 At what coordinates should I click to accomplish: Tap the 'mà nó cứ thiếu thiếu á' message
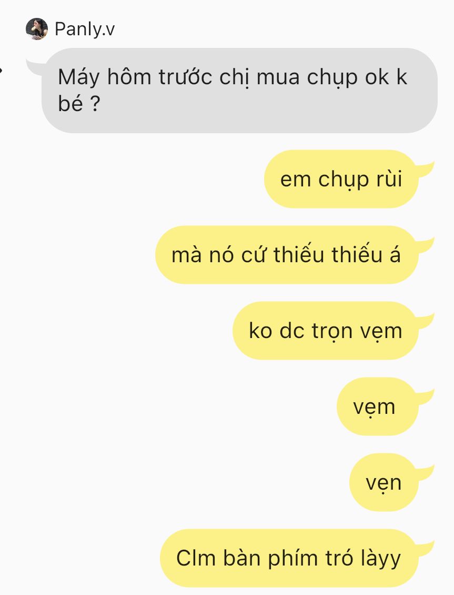287,255
